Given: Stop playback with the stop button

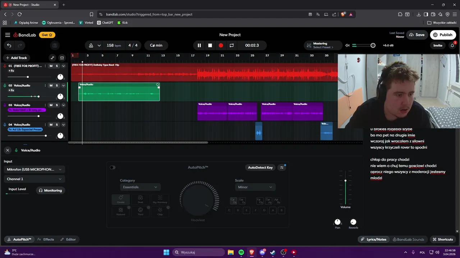Looking at the screenshot, I should [210, 46].
